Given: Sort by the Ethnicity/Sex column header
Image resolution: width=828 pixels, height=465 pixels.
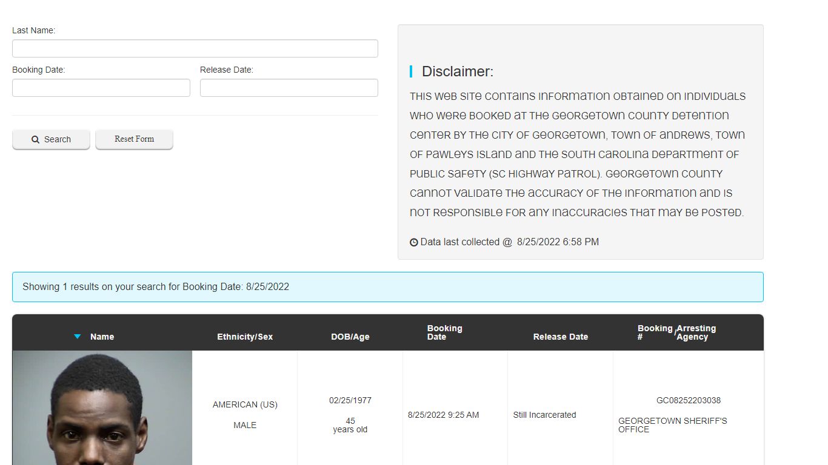Looking at the screenshot, I should click(x=245, y=337).
